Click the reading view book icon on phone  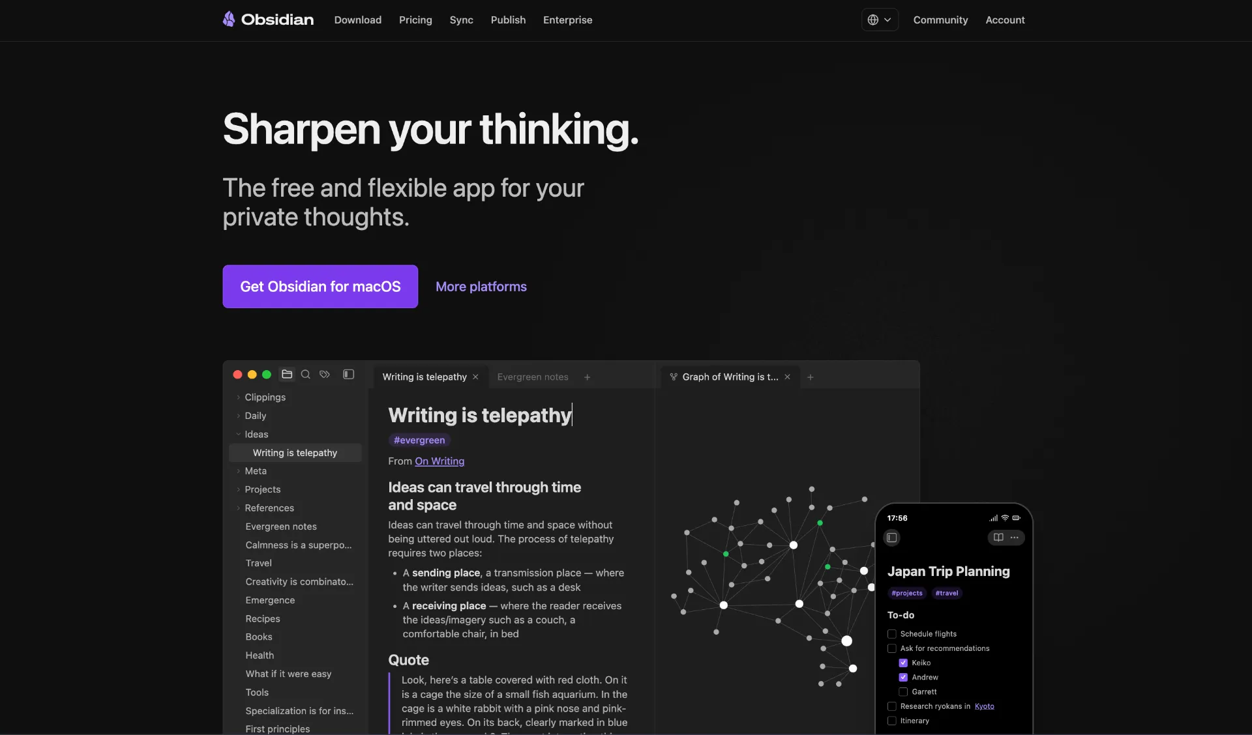point(998,538)
